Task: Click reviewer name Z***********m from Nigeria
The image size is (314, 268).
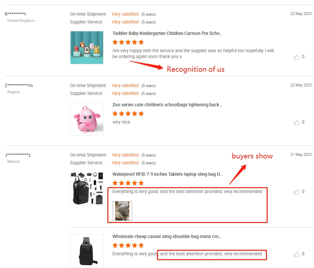Action: point(19,85)
